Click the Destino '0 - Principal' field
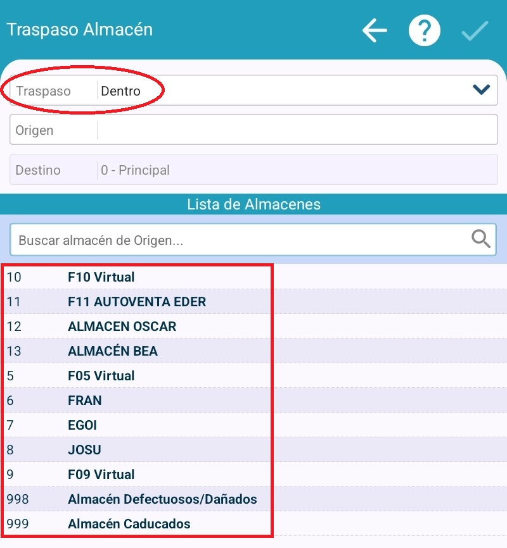This screenshot has width=507, height=548. (x=297, y=170)
